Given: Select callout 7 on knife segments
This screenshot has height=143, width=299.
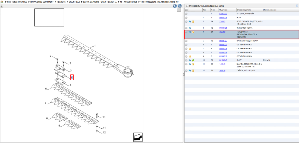Looking at the screenshot, I should pos(46,103).
